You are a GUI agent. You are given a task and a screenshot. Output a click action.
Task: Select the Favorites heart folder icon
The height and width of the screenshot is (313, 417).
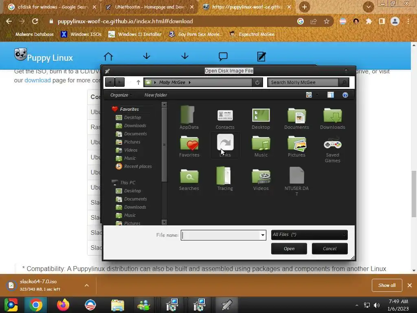coord(189,146)
